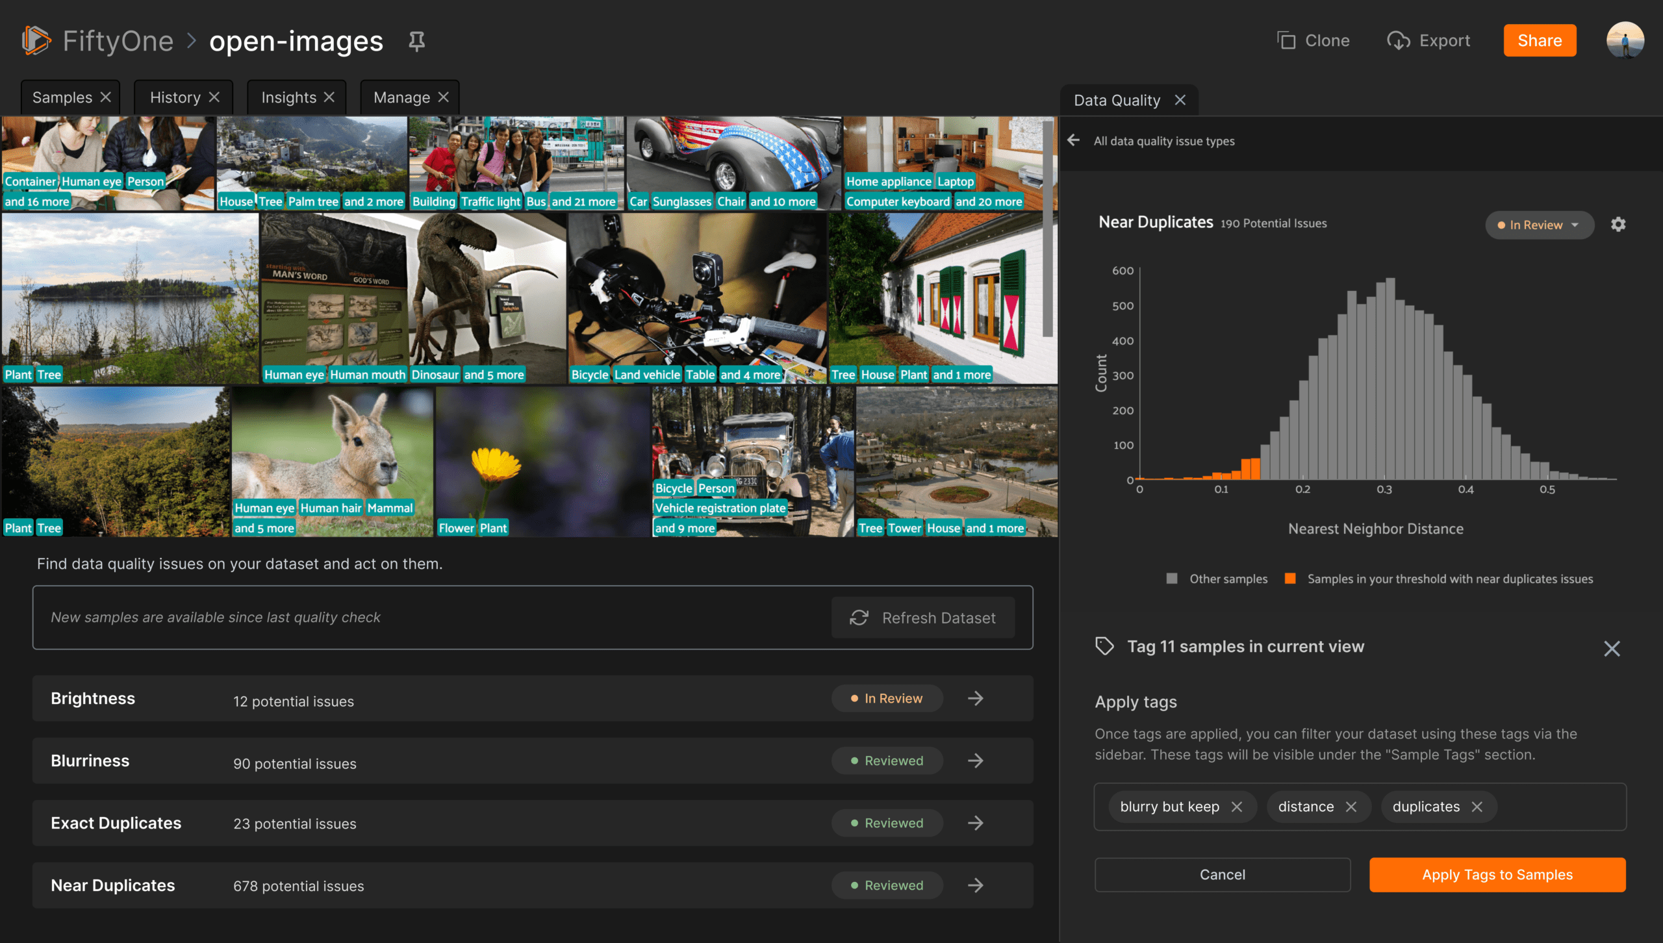The image size is (1663, 943).
Task: Click the pin icon next to open-images
Action: click(x=416, y=42)
